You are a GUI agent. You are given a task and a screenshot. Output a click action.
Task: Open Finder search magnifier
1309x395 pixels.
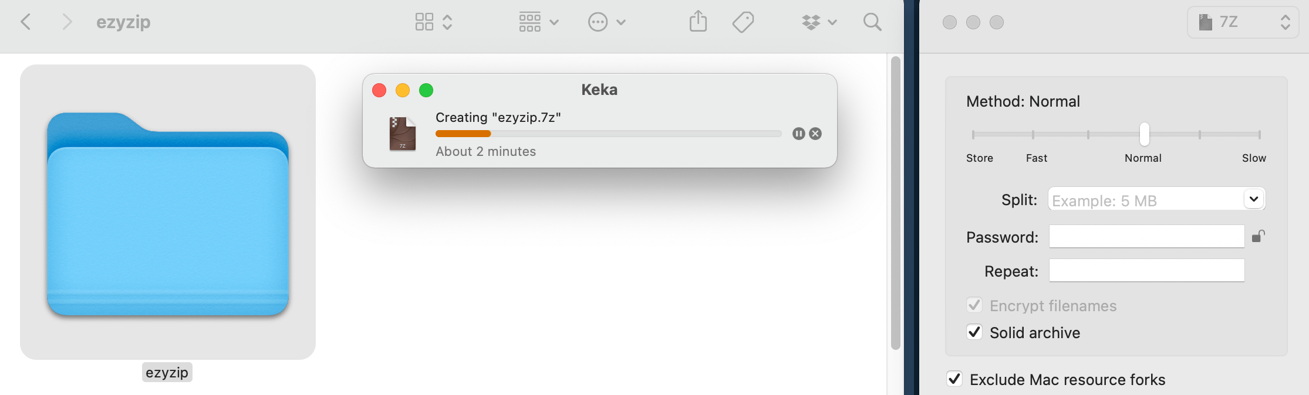(872, 22)
